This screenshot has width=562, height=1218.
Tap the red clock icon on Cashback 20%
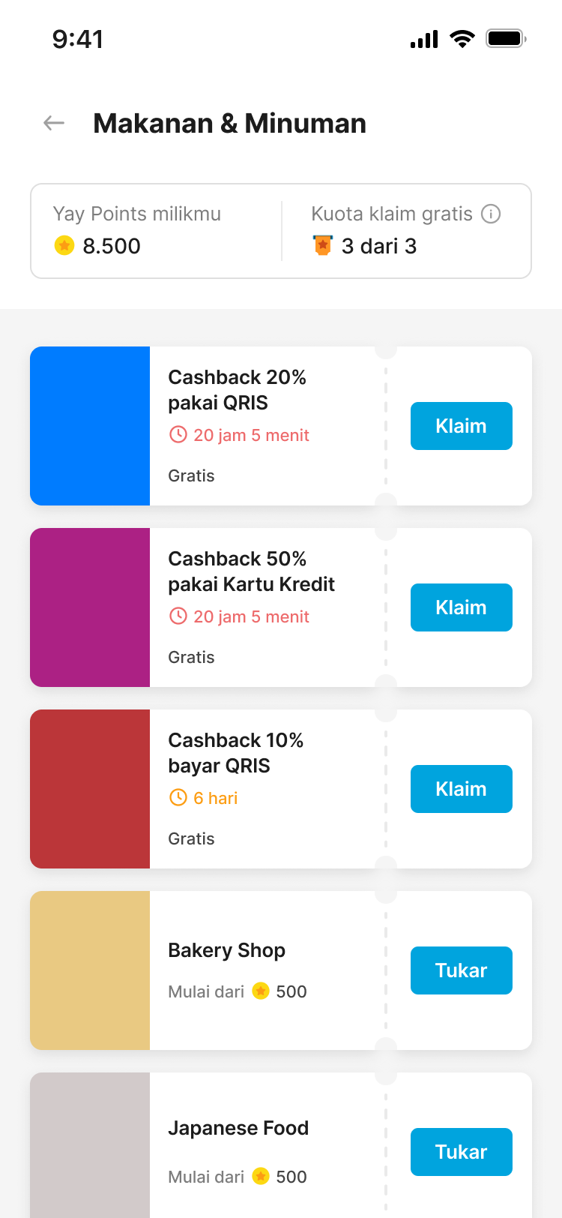tap(178, 434)
